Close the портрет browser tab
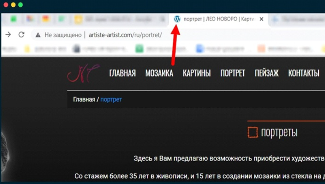The width and height of the screenshot is (325, 184). (x=262, y=19)
